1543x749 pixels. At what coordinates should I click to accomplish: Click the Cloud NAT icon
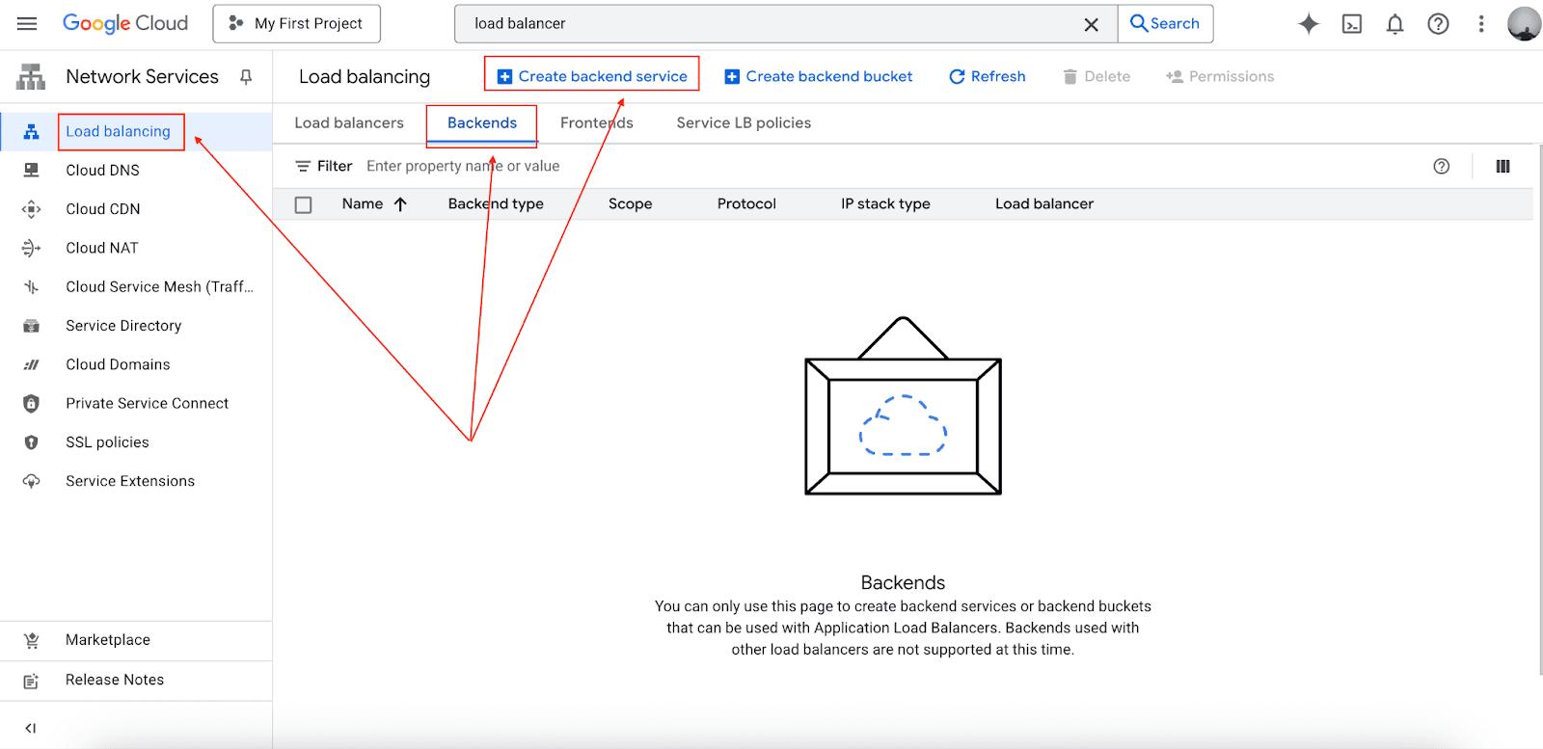(31, 248)
